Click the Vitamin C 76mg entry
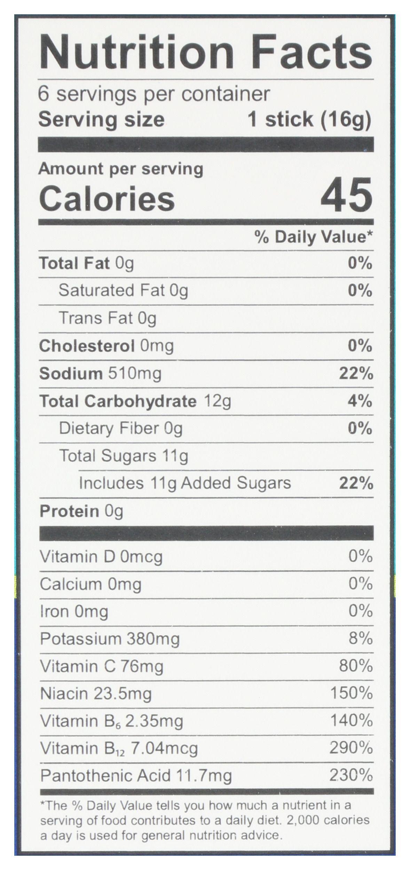Viewport: 410px width, 870px height. point(102,666)
